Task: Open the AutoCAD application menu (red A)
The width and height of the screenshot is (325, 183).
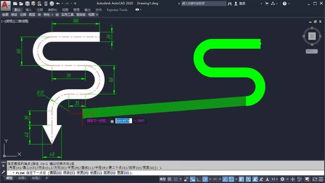Action: [x=6, y=6]
